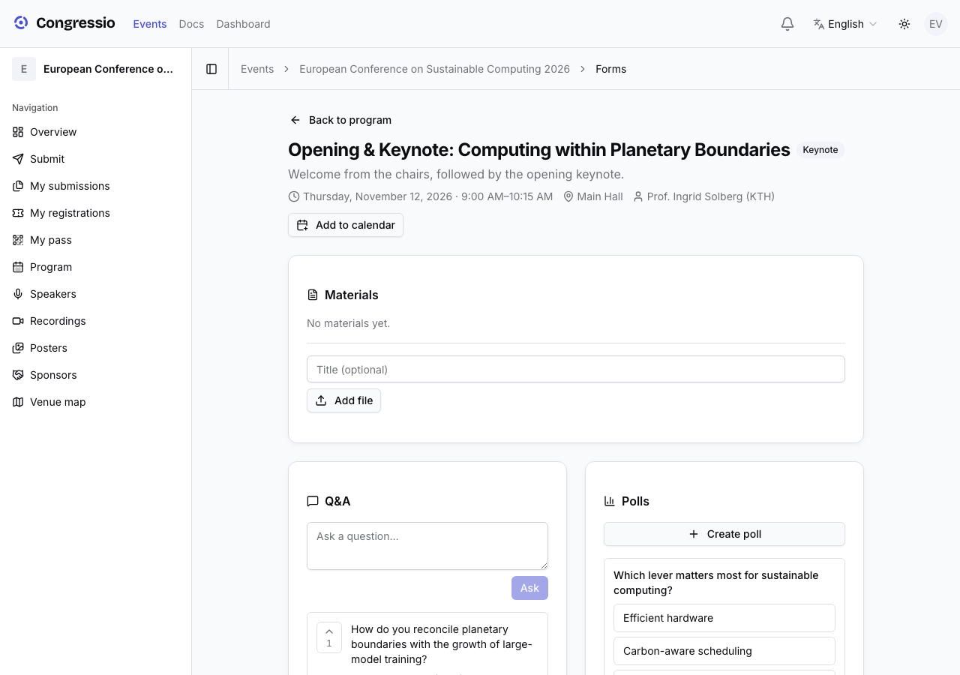This screenshot has width=960, height=675.
Task: Click the Create poll button
Action: (x=724, y=534)
